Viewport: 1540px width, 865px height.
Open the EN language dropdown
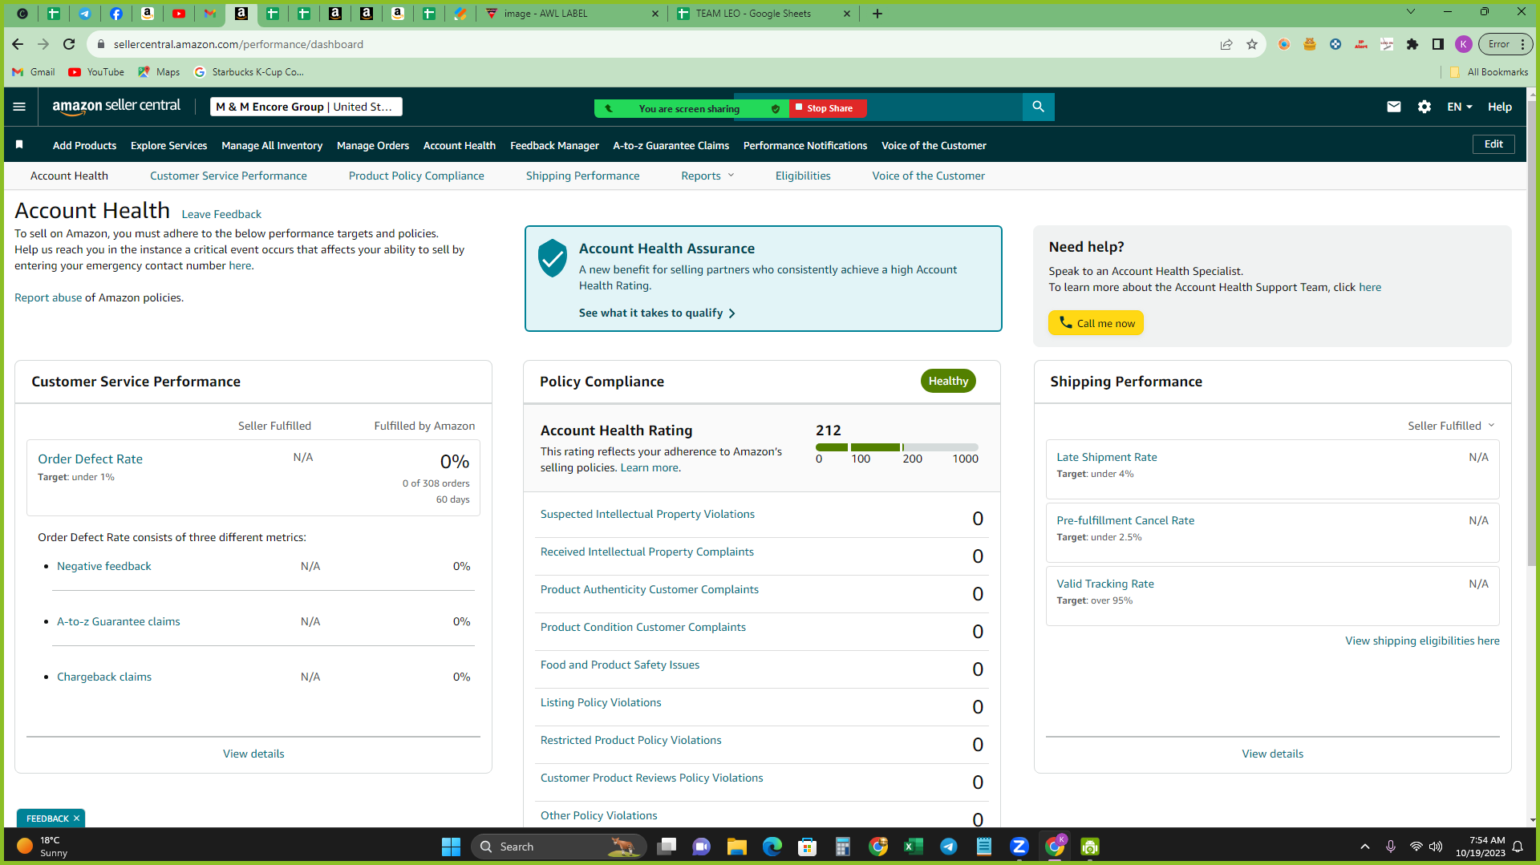[1460, 107]
